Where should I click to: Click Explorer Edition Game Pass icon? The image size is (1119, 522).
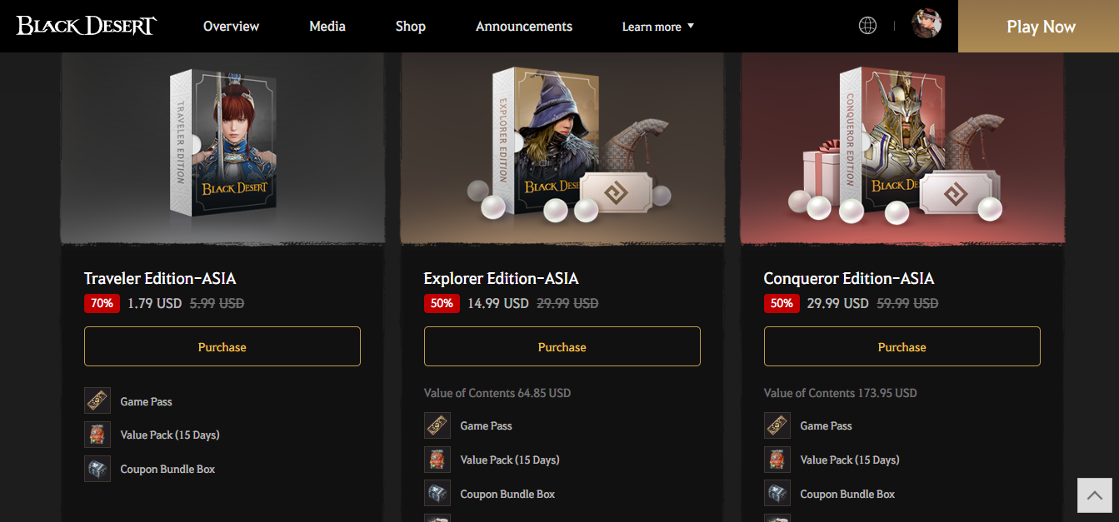tap(437, 425)
